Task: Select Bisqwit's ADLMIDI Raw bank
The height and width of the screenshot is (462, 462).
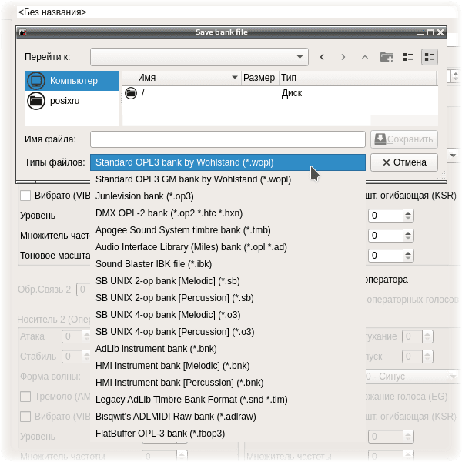Action: pyautogui.click(x=228, y=417)
